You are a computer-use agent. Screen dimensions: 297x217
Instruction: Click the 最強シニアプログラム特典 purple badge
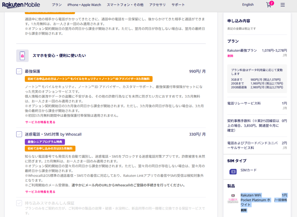[x=45, y=142]
